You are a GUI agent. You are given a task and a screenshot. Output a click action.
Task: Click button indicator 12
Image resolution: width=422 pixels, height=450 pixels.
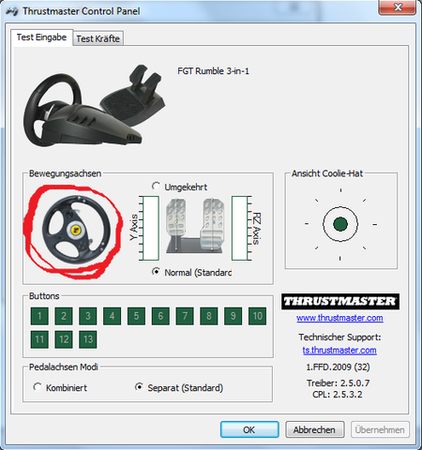pyautogui.click(x=64, y=339)
